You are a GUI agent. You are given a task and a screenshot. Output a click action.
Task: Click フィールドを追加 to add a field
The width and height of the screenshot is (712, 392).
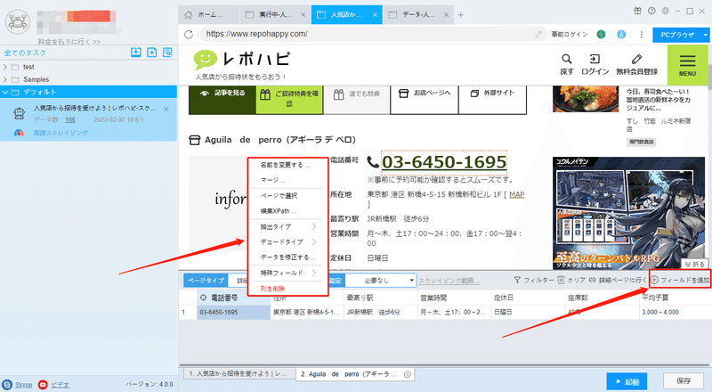click(x=680, y=280)
